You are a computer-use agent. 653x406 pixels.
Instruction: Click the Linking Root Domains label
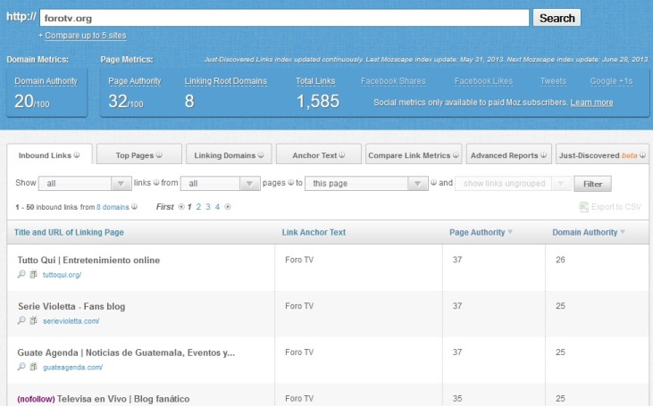(x=226, y=81)
